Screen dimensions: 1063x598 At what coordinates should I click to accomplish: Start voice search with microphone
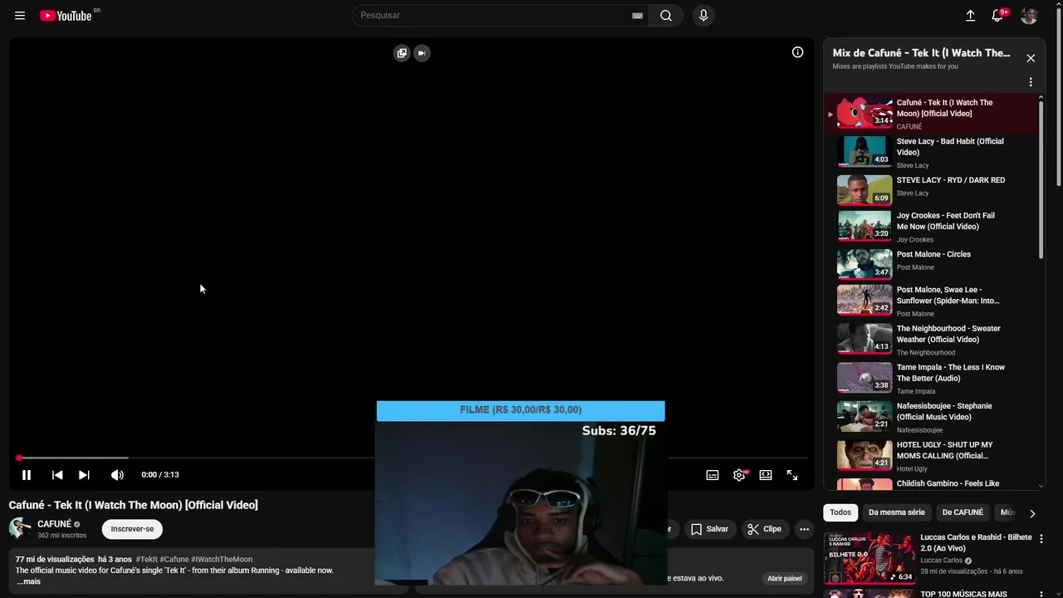click(x=703, y=16)
